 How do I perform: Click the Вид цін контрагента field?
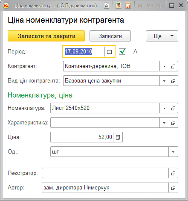pos(111,81)
